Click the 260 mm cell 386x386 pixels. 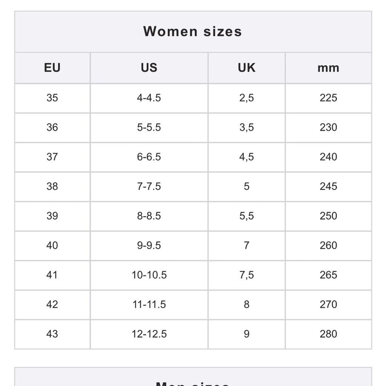tap(328, 246)
